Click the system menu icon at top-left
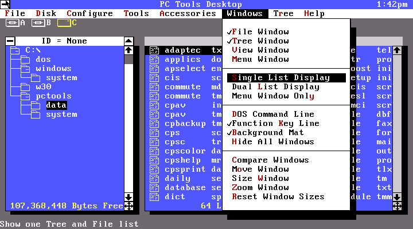 [x=5, y=4]
